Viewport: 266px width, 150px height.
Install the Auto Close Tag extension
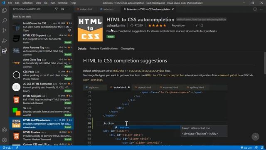coord(68,67)
